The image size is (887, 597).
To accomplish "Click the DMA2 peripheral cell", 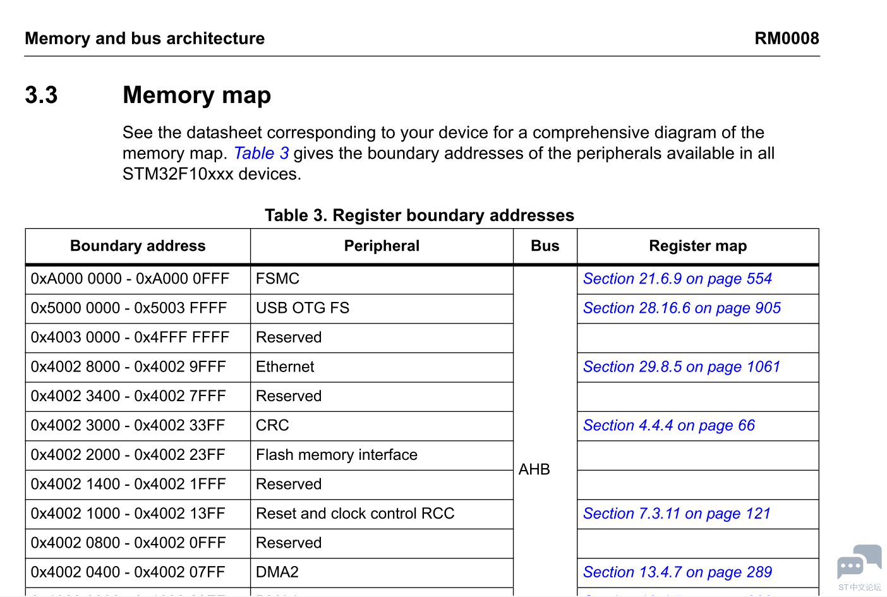I will coord(382,572).
